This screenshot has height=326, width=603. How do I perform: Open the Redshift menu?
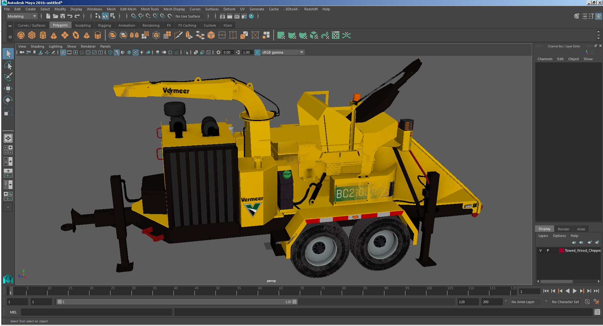point(311,9)
